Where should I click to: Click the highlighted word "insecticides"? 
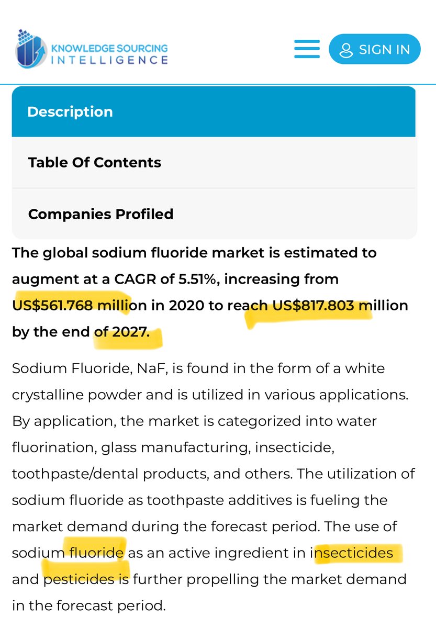pyautogui.click(x=356, y=553)
